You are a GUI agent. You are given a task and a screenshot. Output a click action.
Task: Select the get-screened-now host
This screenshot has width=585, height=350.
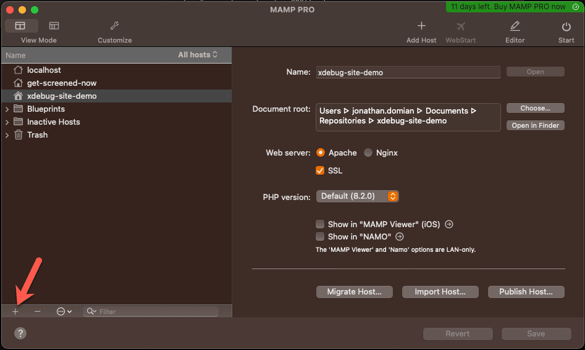(x=116, y=83)
